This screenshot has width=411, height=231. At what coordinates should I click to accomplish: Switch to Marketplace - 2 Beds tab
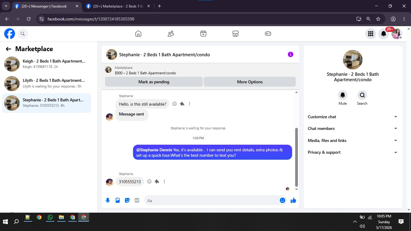pos(118,6)
